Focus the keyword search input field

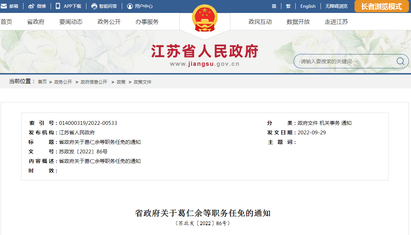[344, 62]
